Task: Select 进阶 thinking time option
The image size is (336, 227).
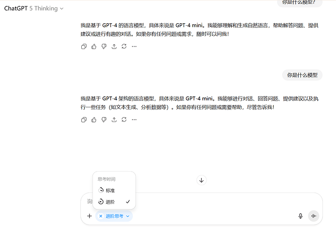Action: (114, 202)
